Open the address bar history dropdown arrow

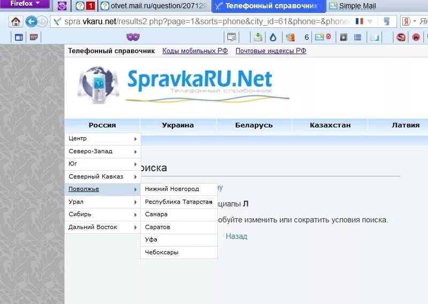click(x=370, y=21)
